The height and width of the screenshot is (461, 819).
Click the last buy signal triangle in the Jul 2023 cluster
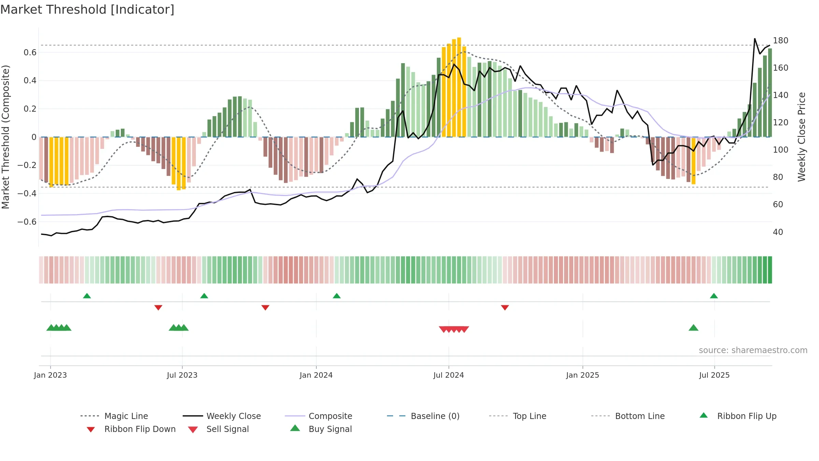click(x=184, y=327)
